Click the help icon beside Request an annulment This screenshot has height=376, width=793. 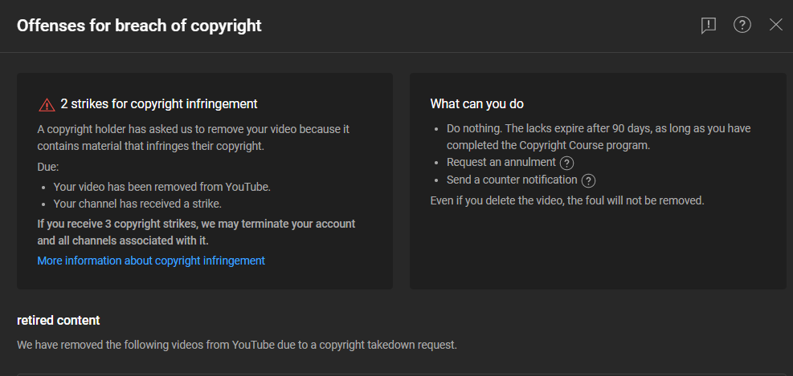pos(567,163)
